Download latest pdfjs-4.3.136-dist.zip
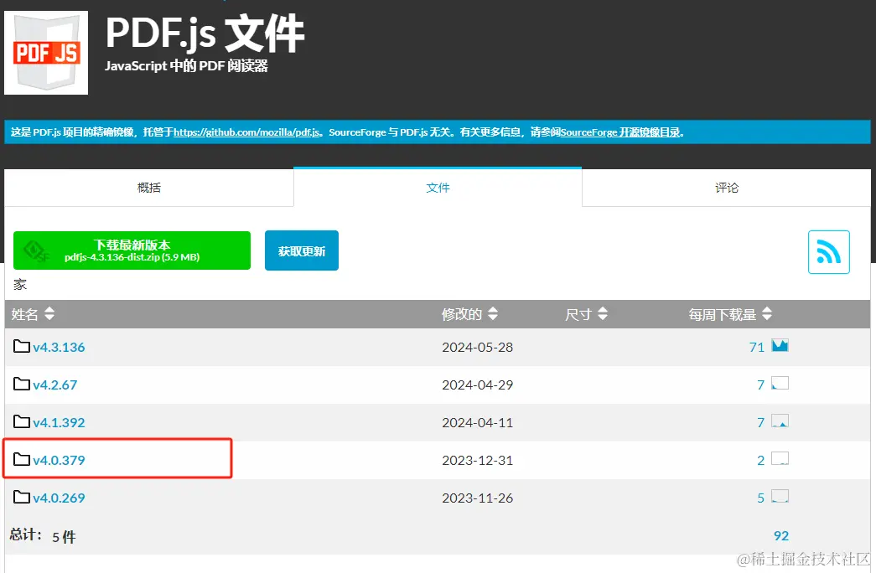Image resolution: width=876 pixels, height=573 pixels. tap(132, 250)
